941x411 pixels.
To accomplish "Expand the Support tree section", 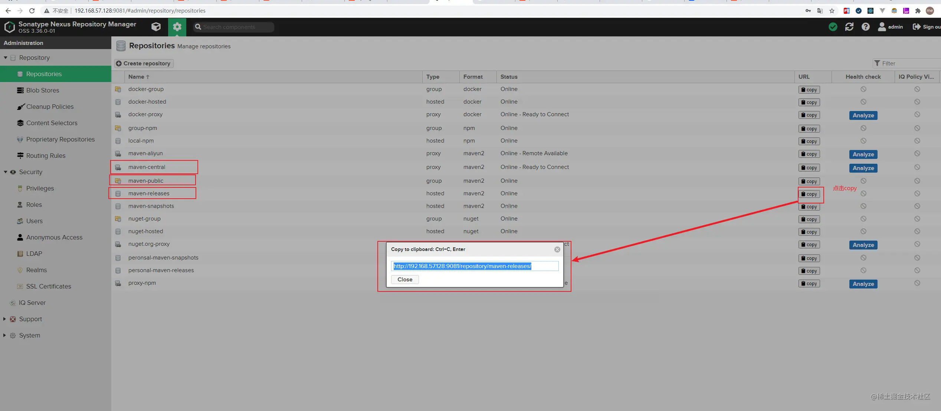I will pos(4,319).
